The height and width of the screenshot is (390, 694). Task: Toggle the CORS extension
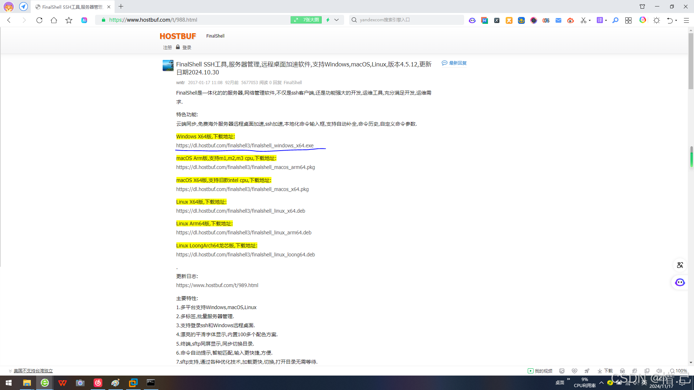[x=546, y=20]
